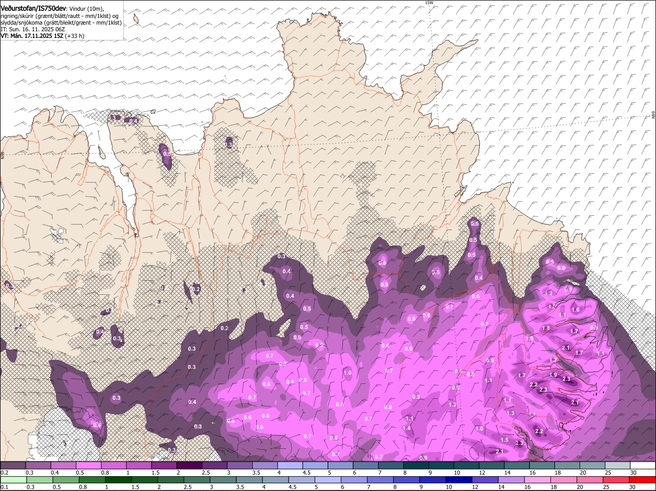Image resolution: width=656 pixels, height=491 pixels.
Task: Click the 1.3 precipitation value on the map
Action: pos(510,413)
